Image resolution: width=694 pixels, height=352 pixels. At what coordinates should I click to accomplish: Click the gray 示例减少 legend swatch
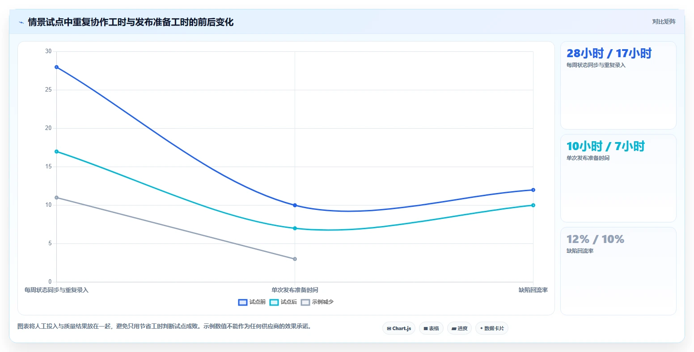pyautogui.click(x=305, y=302)
